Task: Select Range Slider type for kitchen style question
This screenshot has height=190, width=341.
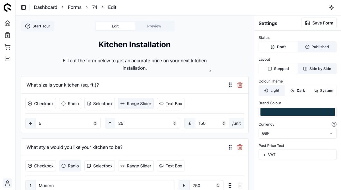Action: pyautogui.click(x=136, y=166)
